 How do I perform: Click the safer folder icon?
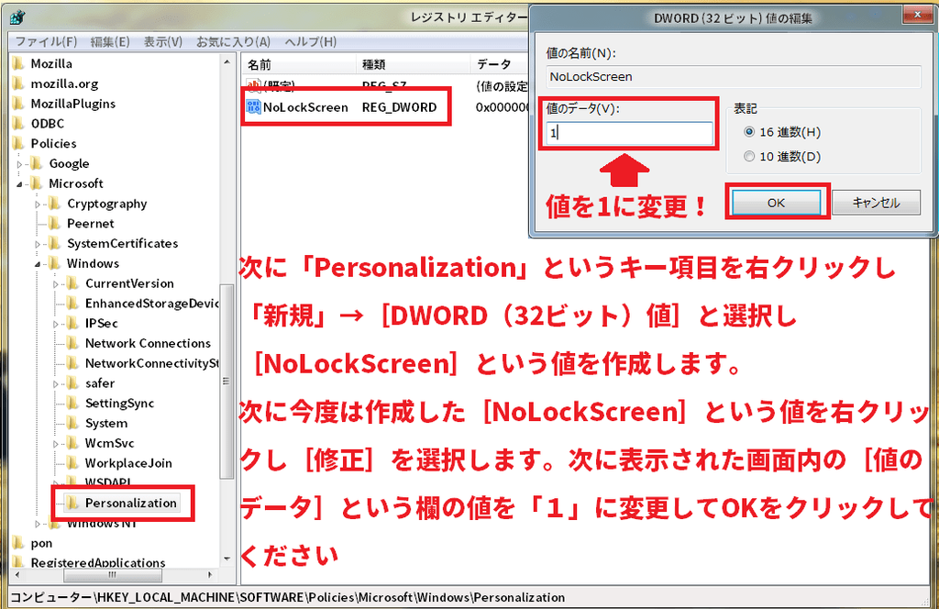72,383
